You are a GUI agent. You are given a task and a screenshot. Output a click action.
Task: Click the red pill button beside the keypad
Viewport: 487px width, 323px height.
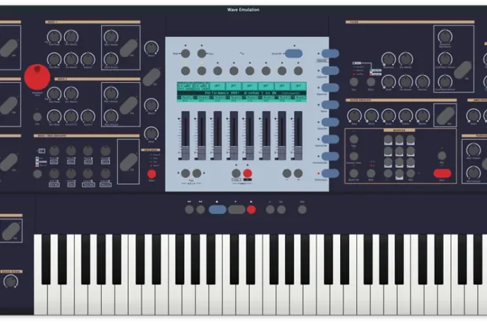[442, 174]
